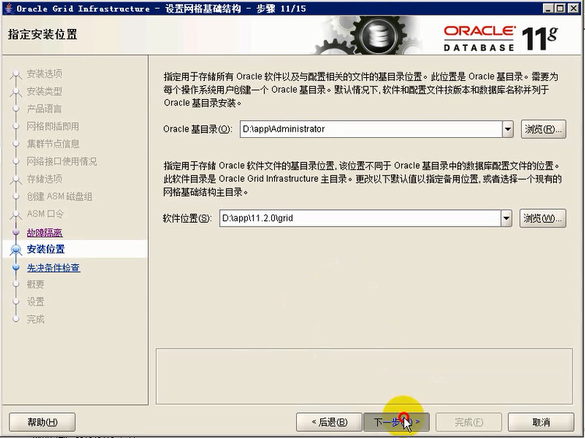Minimize the Oracle Grid Infrastructure window
The height and width of the screenshot is (438, 585).
coord(548,9)
